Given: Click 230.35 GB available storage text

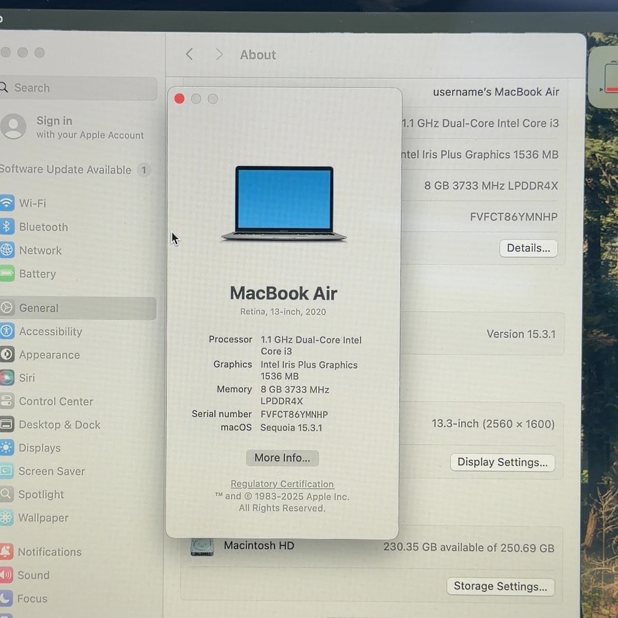Looking at the screenshot, I should [469, 547].
